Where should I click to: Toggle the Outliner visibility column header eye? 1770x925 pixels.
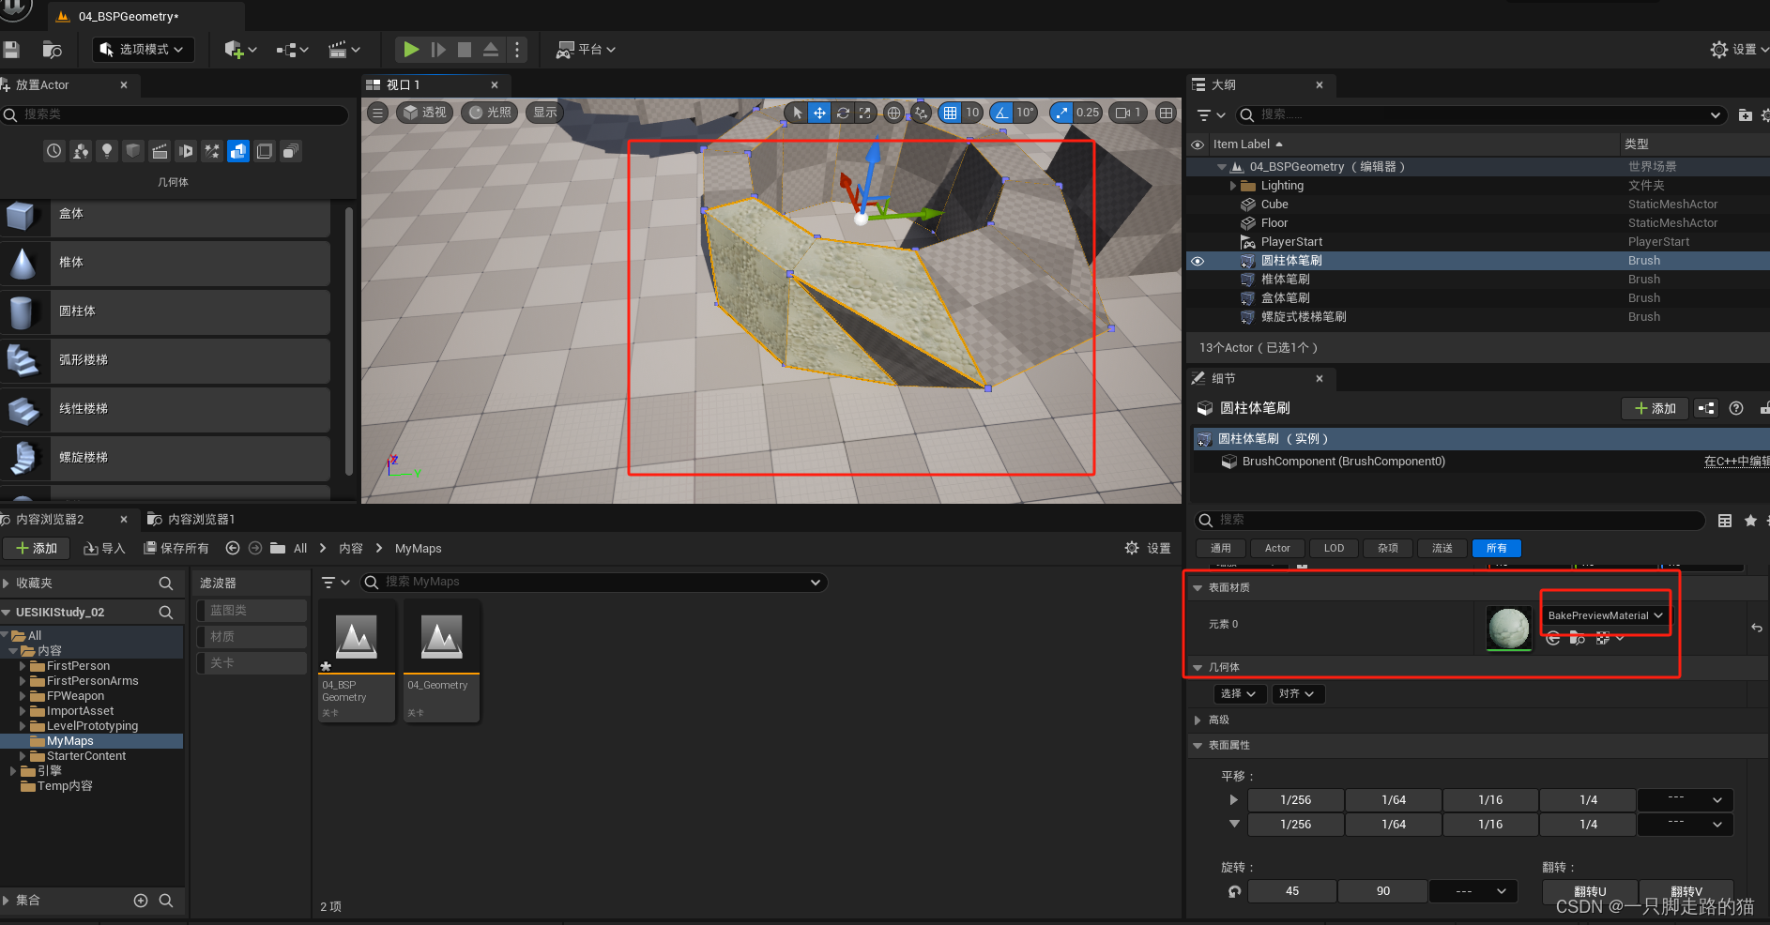1198,144
